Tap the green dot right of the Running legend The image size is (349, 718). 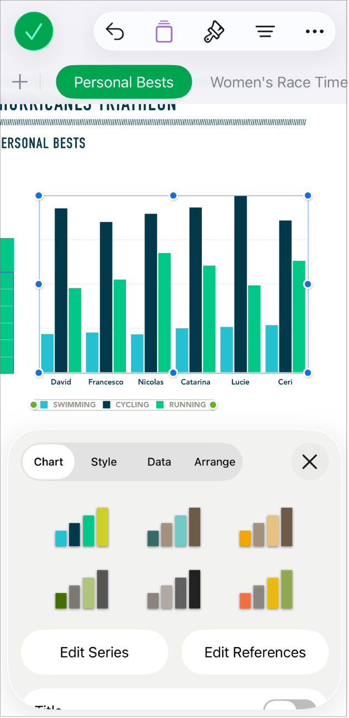pyautogui.click(x=212, y=405)
